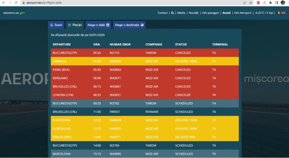Click the COMPANIE column header
289x158 pixels.
pyautogui.click(x=154, y=44)
